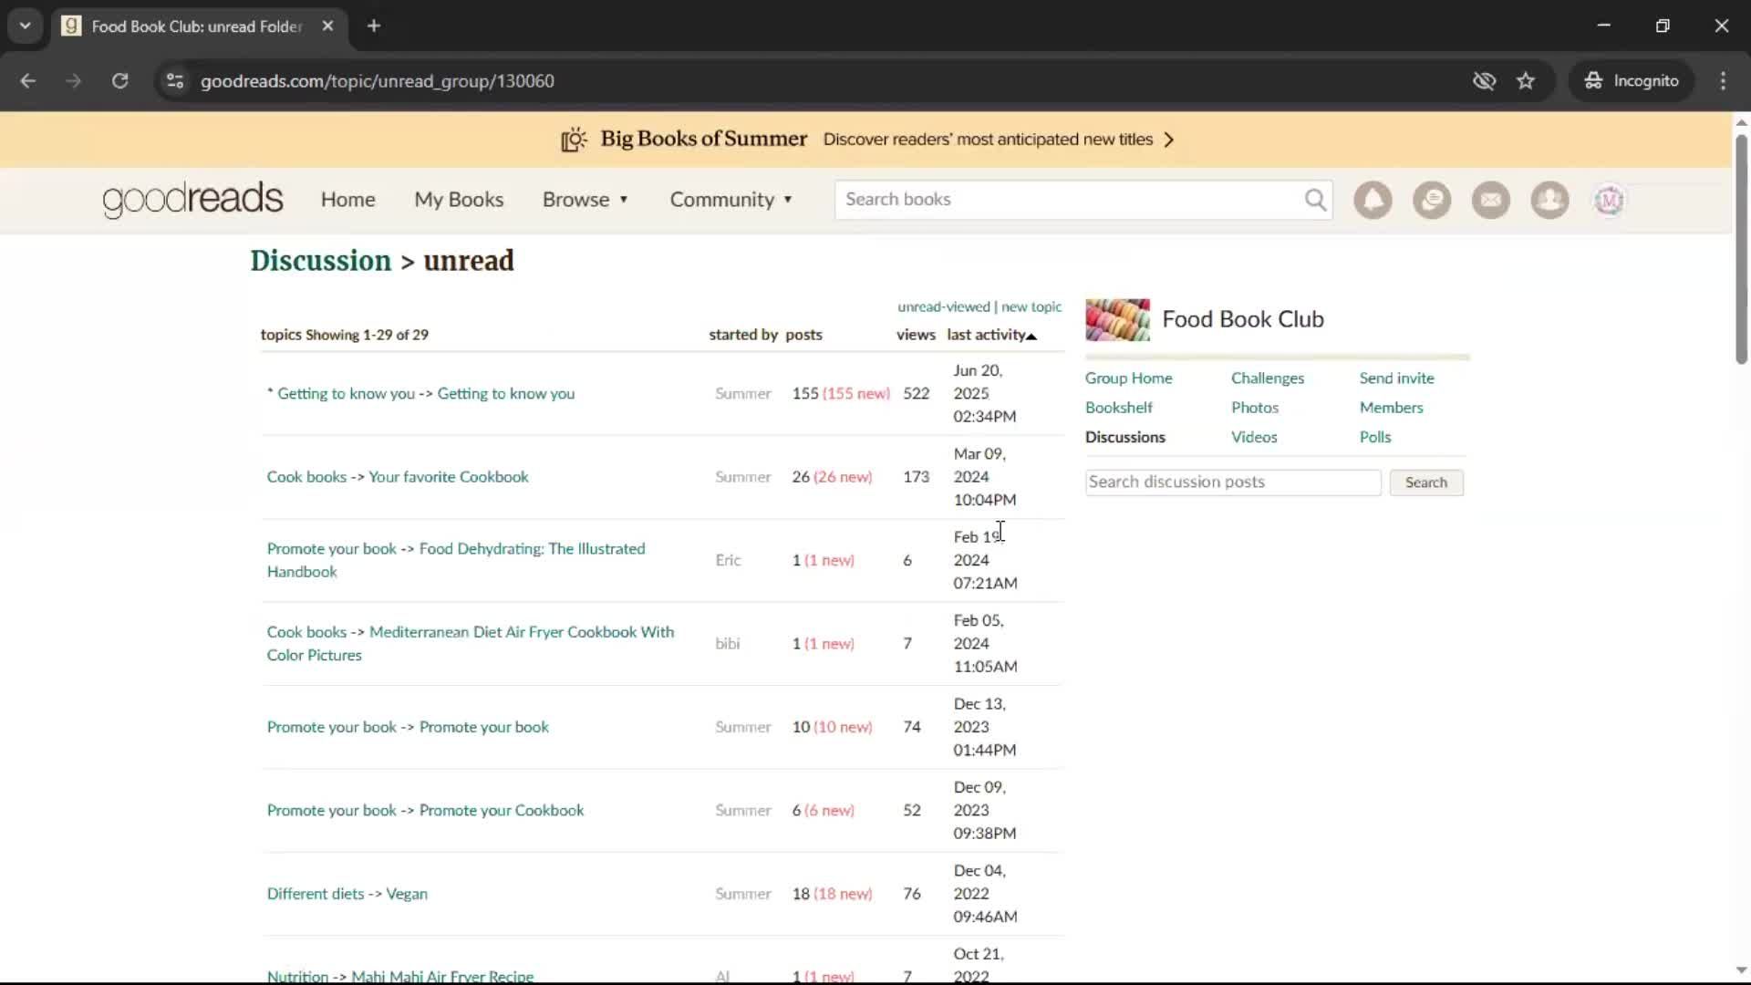This screenshot has width=1751, height=985.
Task: Click the address bar URL
Action: tap(377, 81)
